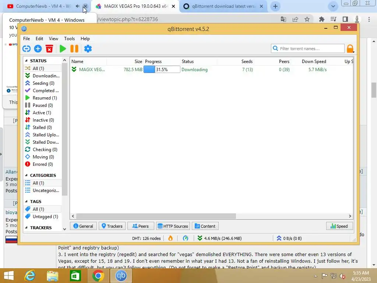Select the Stalled Uploading filter

(43, 135)
